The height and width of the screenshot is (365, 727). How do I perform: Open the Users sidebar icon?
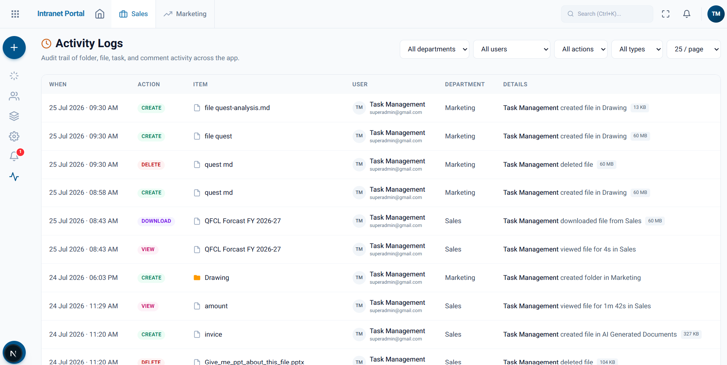tap(14, 96)
